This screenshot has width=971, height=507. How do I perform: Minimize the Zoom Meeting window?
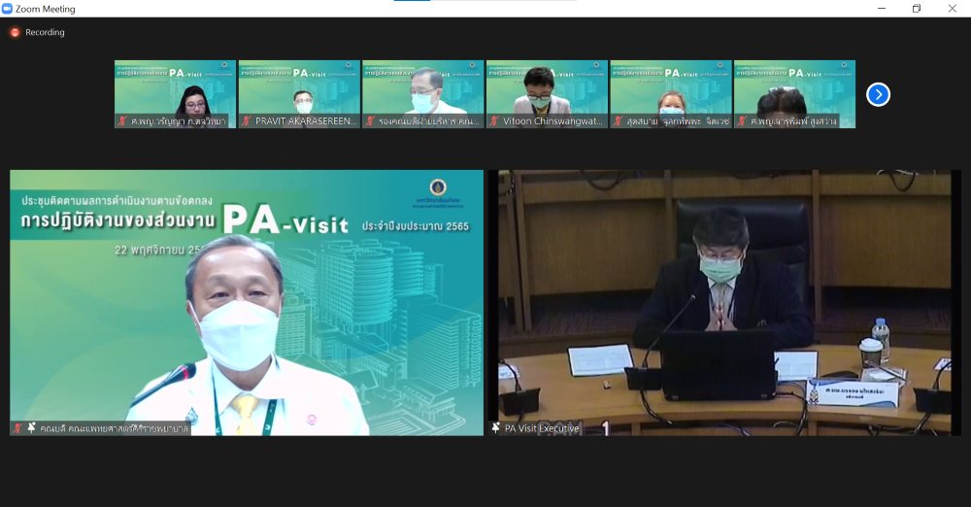click(880, 9)
